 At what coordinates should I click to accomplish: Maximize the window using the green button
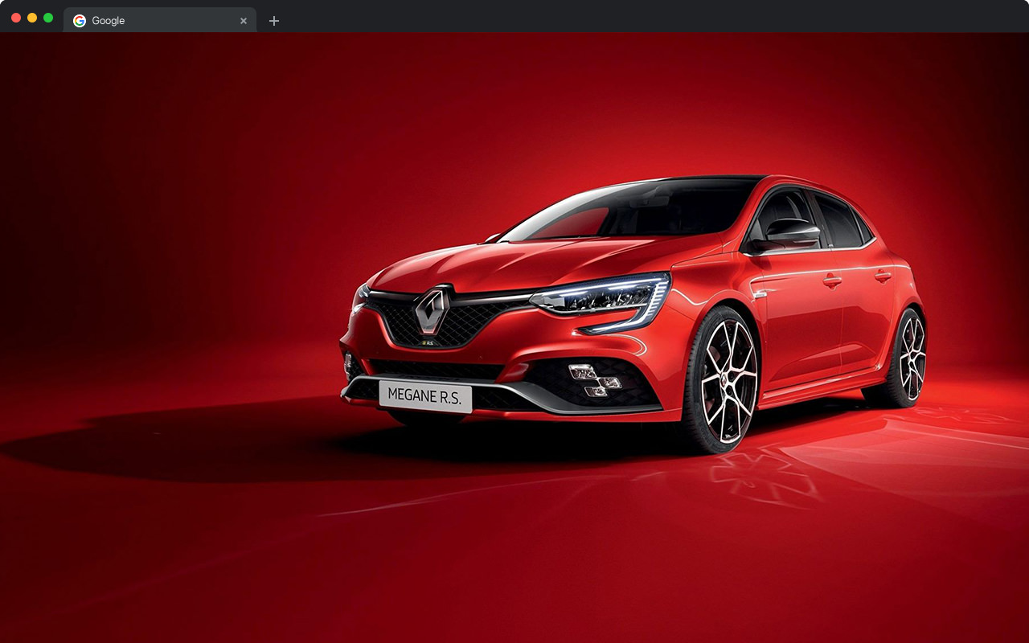point(48,18)
